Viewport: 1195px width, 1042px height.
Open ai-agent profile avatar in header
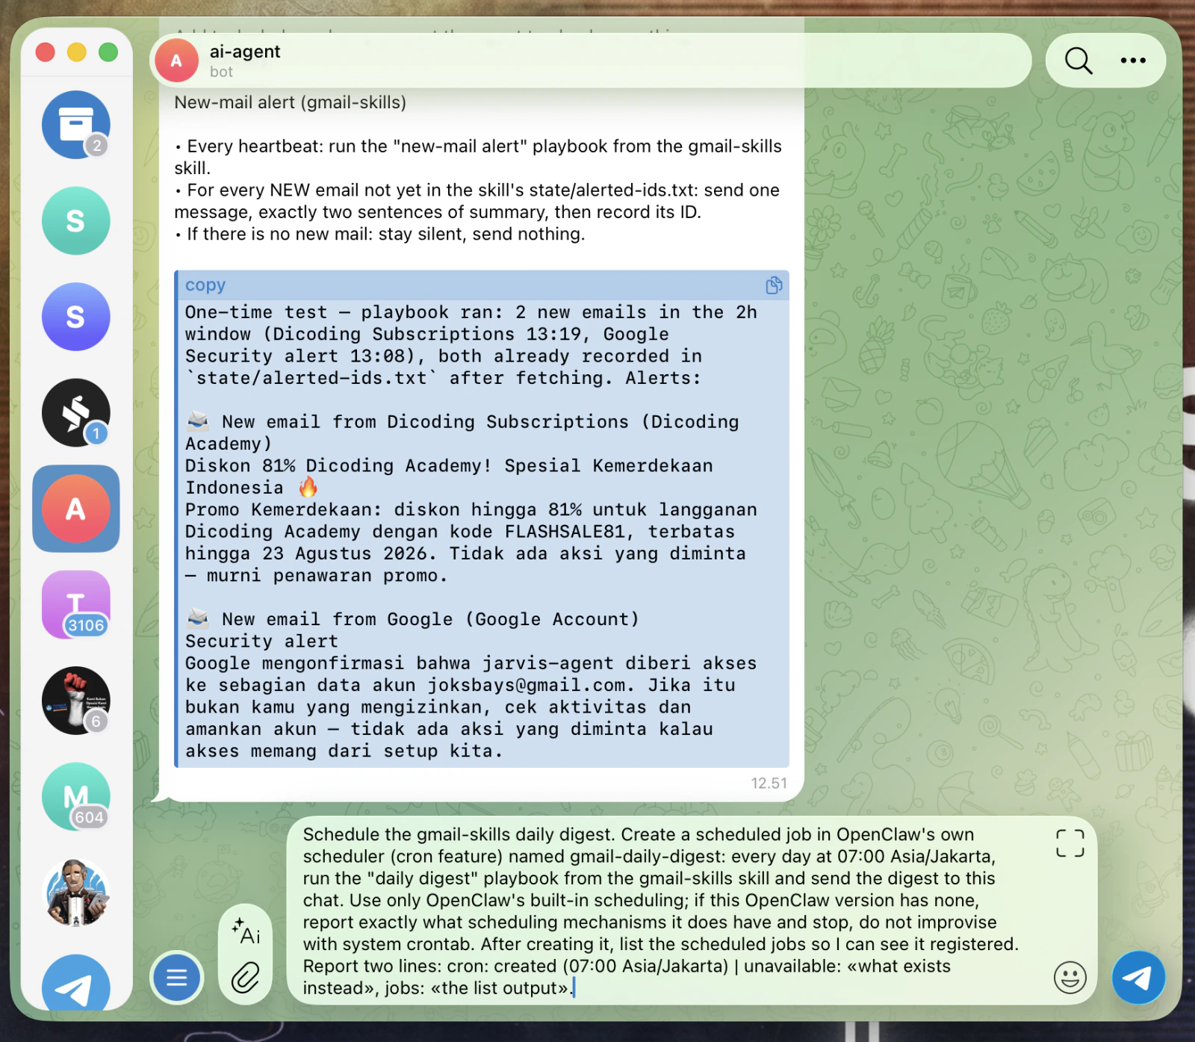click(176, 61)
